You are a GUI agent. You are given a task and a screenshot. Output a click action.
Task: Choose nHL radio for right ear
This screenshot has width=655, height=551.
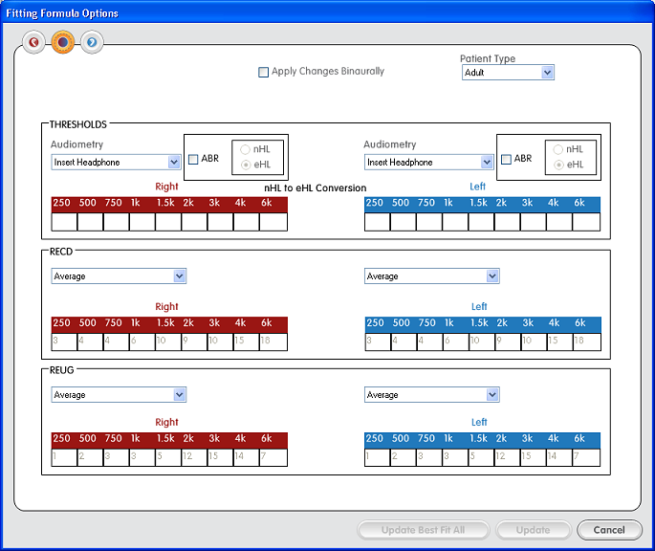[x=245, y=149]
